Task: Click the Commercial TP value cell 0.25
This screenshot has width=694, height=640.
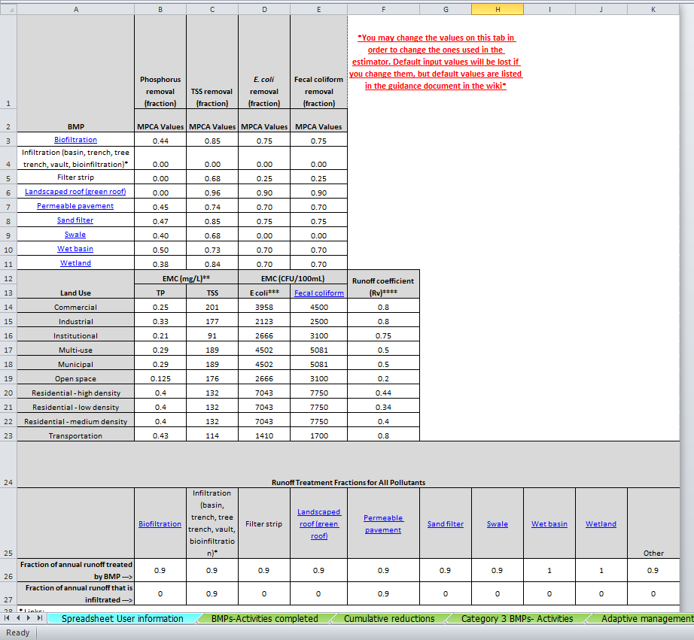Action: (x=160, y=308)
